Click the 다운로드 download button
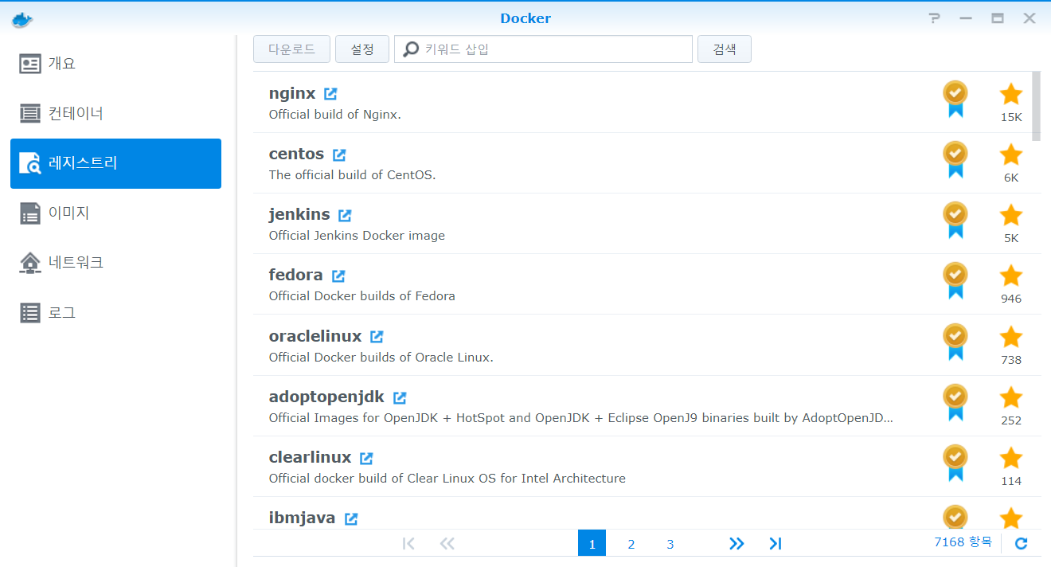The width and height of the screenshot is (1051, 567). [291, 49]
